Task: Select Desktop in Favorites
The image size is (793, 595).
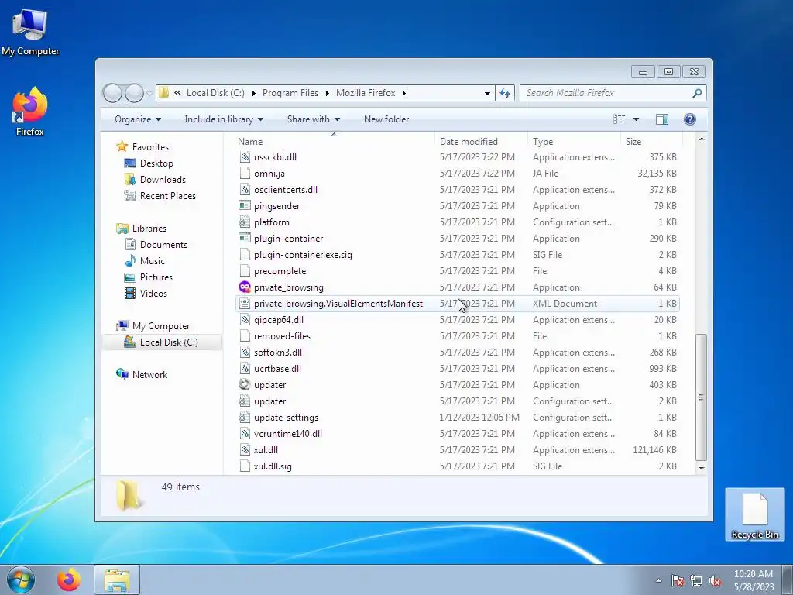Action: tap(156, 163)
